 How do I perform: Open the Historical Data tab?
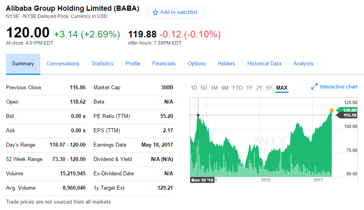264,64
